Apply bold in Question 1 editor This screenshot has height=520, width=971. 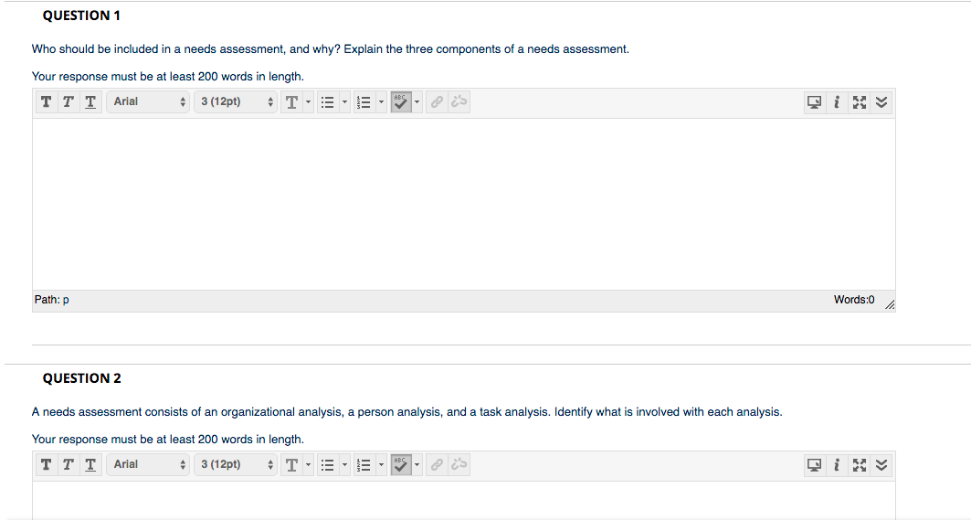pos(46,101)
